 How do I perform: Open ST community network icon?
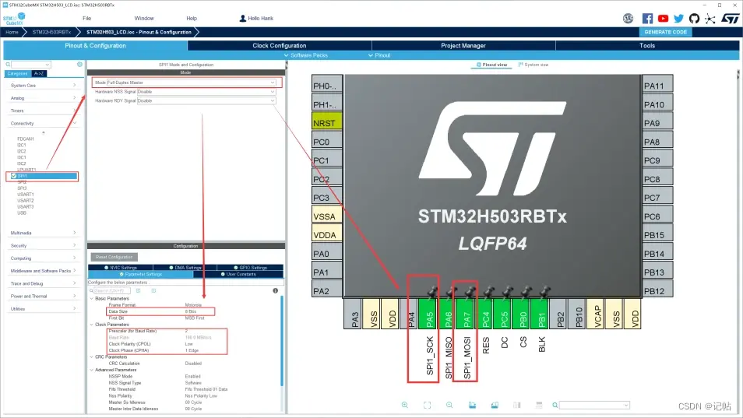click(710, 19)
